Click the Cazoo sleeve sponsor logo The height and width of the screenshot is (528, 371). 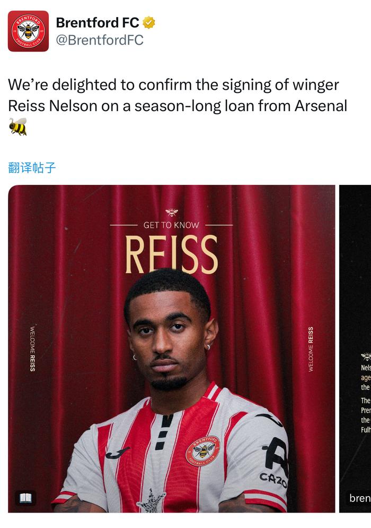[x=274, y=480]
